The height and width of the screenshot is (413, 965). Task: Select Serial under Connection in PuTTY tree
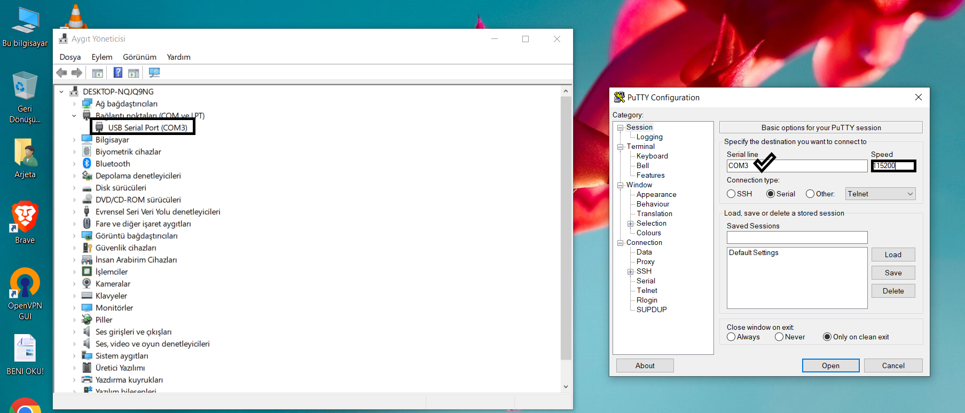[x=646, y=281]
